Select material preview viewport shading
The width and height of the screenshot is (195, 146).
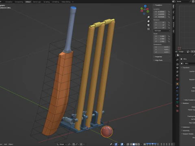click(x=136, y=144)
